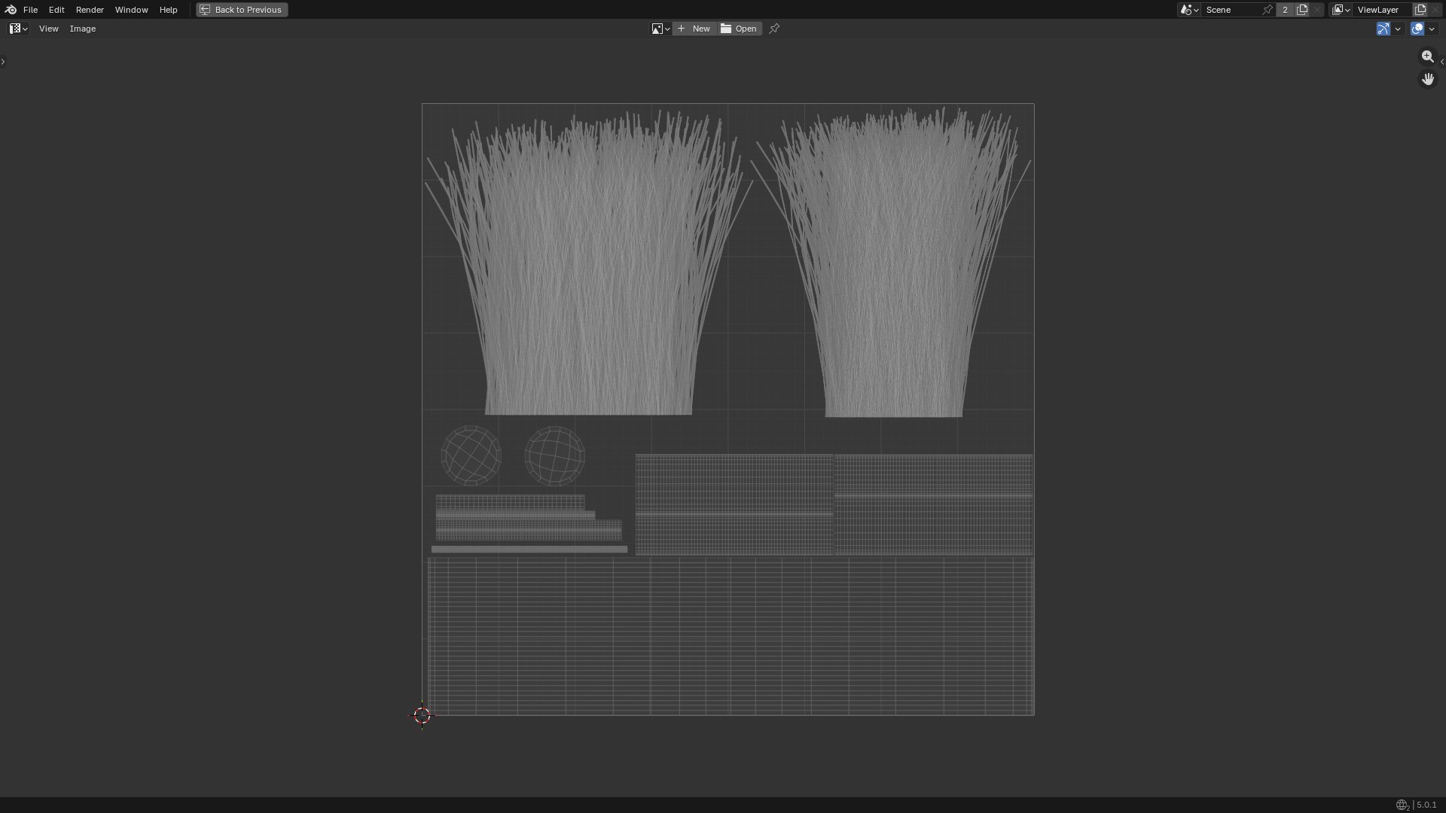
Task: Click the Pan hand gizmo
Action: point(1428,79)
